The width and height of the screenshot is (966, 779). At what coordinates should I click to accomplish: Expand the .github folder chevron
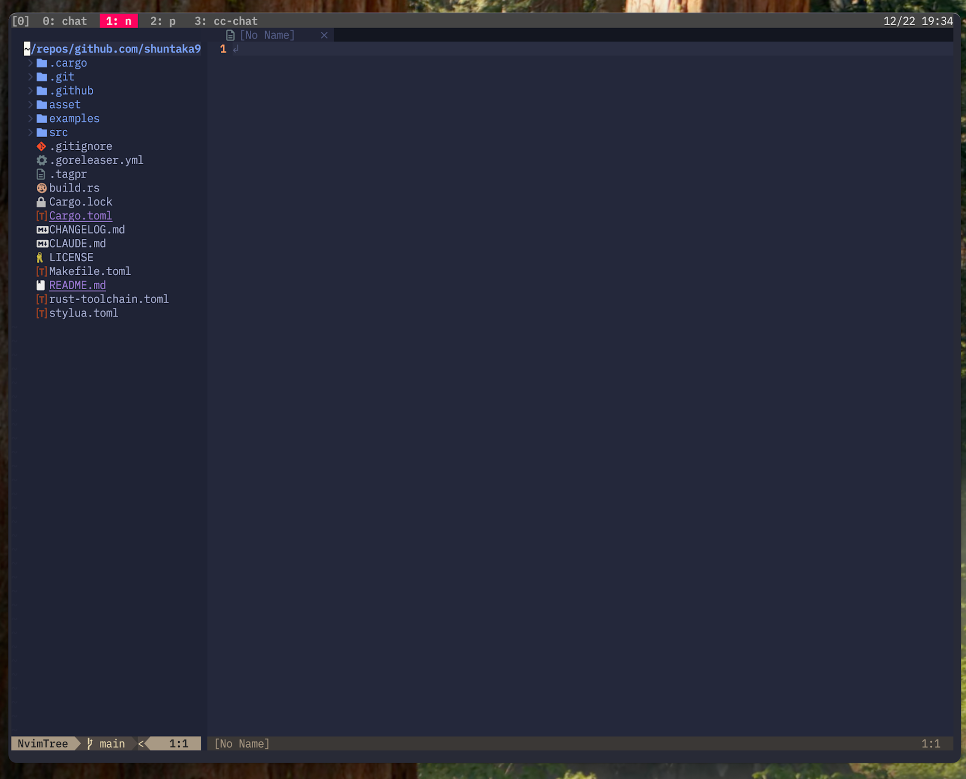click(x=30, y=91)
